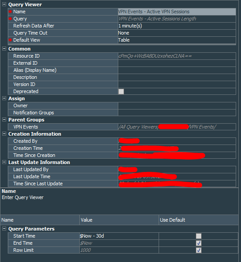Uncheck Use Default for End Time
This screenshot has height=262, width=241.
point(198,243)
